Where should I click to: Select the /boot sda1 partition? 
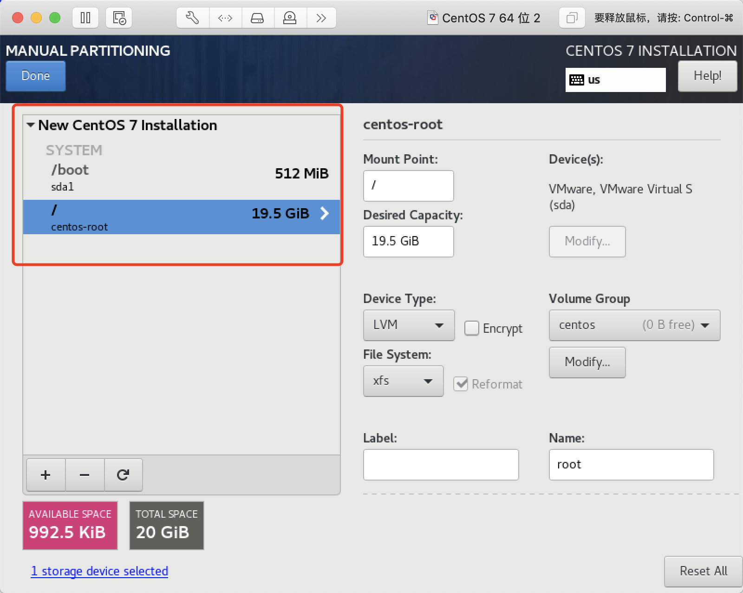tap(182, 178)
